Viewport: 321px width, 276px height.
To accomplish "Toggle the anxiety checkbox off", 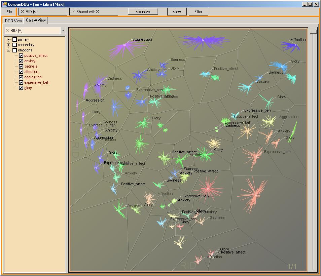I will 21,61.
